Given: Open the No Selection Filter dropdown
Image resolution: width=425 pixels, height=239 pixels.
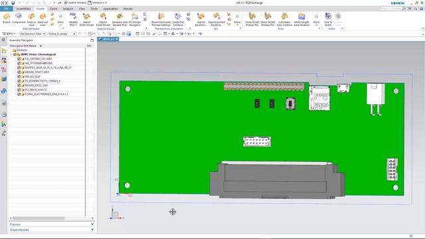Looking at the screenshot, I should click(x=33, y=34).
